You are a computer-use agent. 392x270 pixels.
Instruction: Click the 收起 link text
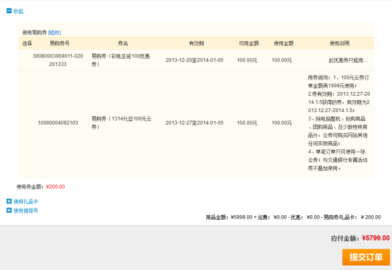(x=18, y=11)
